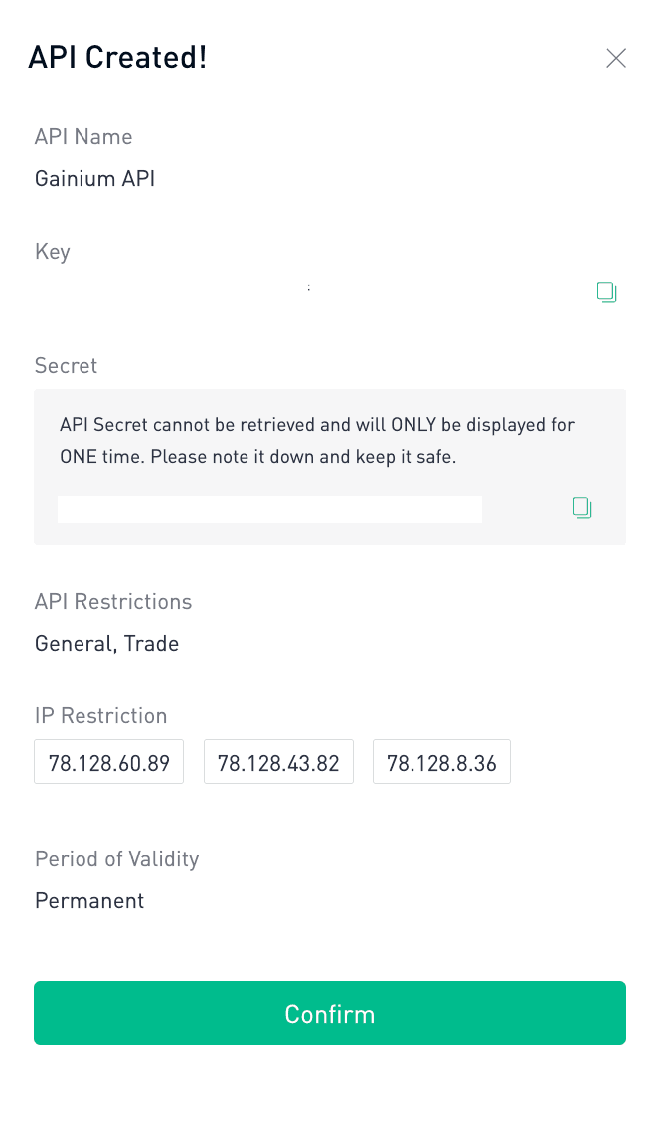Click the IP Restriction label
The height and width of the screenshot is (1140, 660).
(x=100, y=716)
